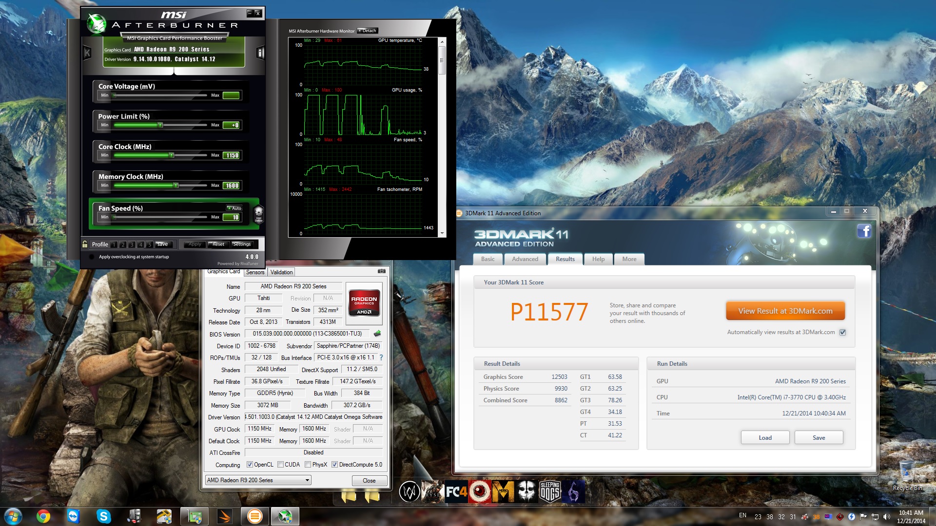Toggle the OpenCL checkbox in GPU-Z
Viewport: 936px width, 526px height.
pos(250,465)
